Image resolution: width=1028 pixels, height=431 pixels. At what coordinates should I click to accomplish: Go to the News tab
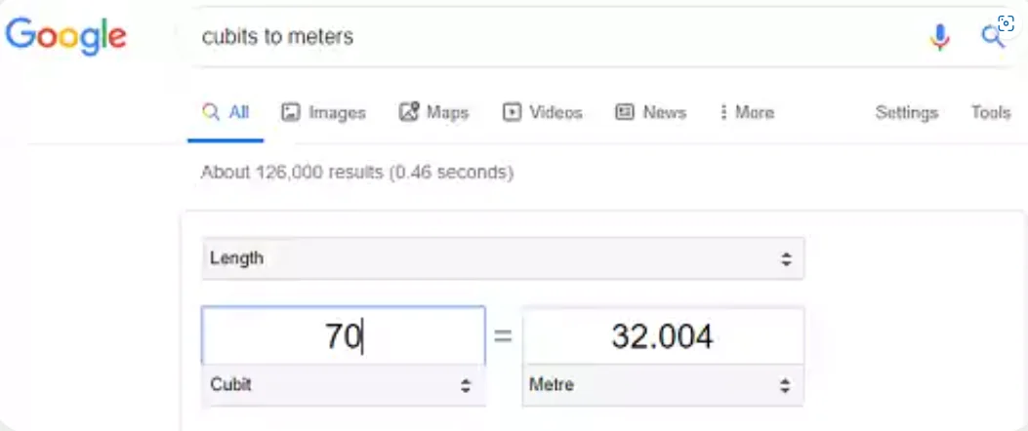click(650, 112)
